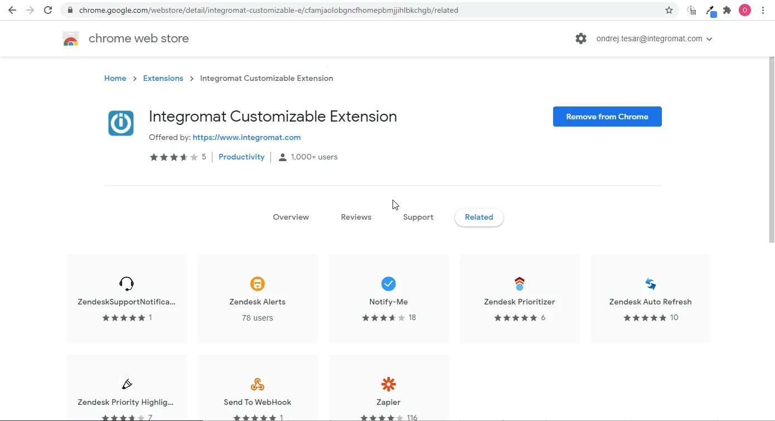Image resolution: width=775 pixels, height=421 pixels.
Task: Open the Zapier title
Action: pos(389,402)
